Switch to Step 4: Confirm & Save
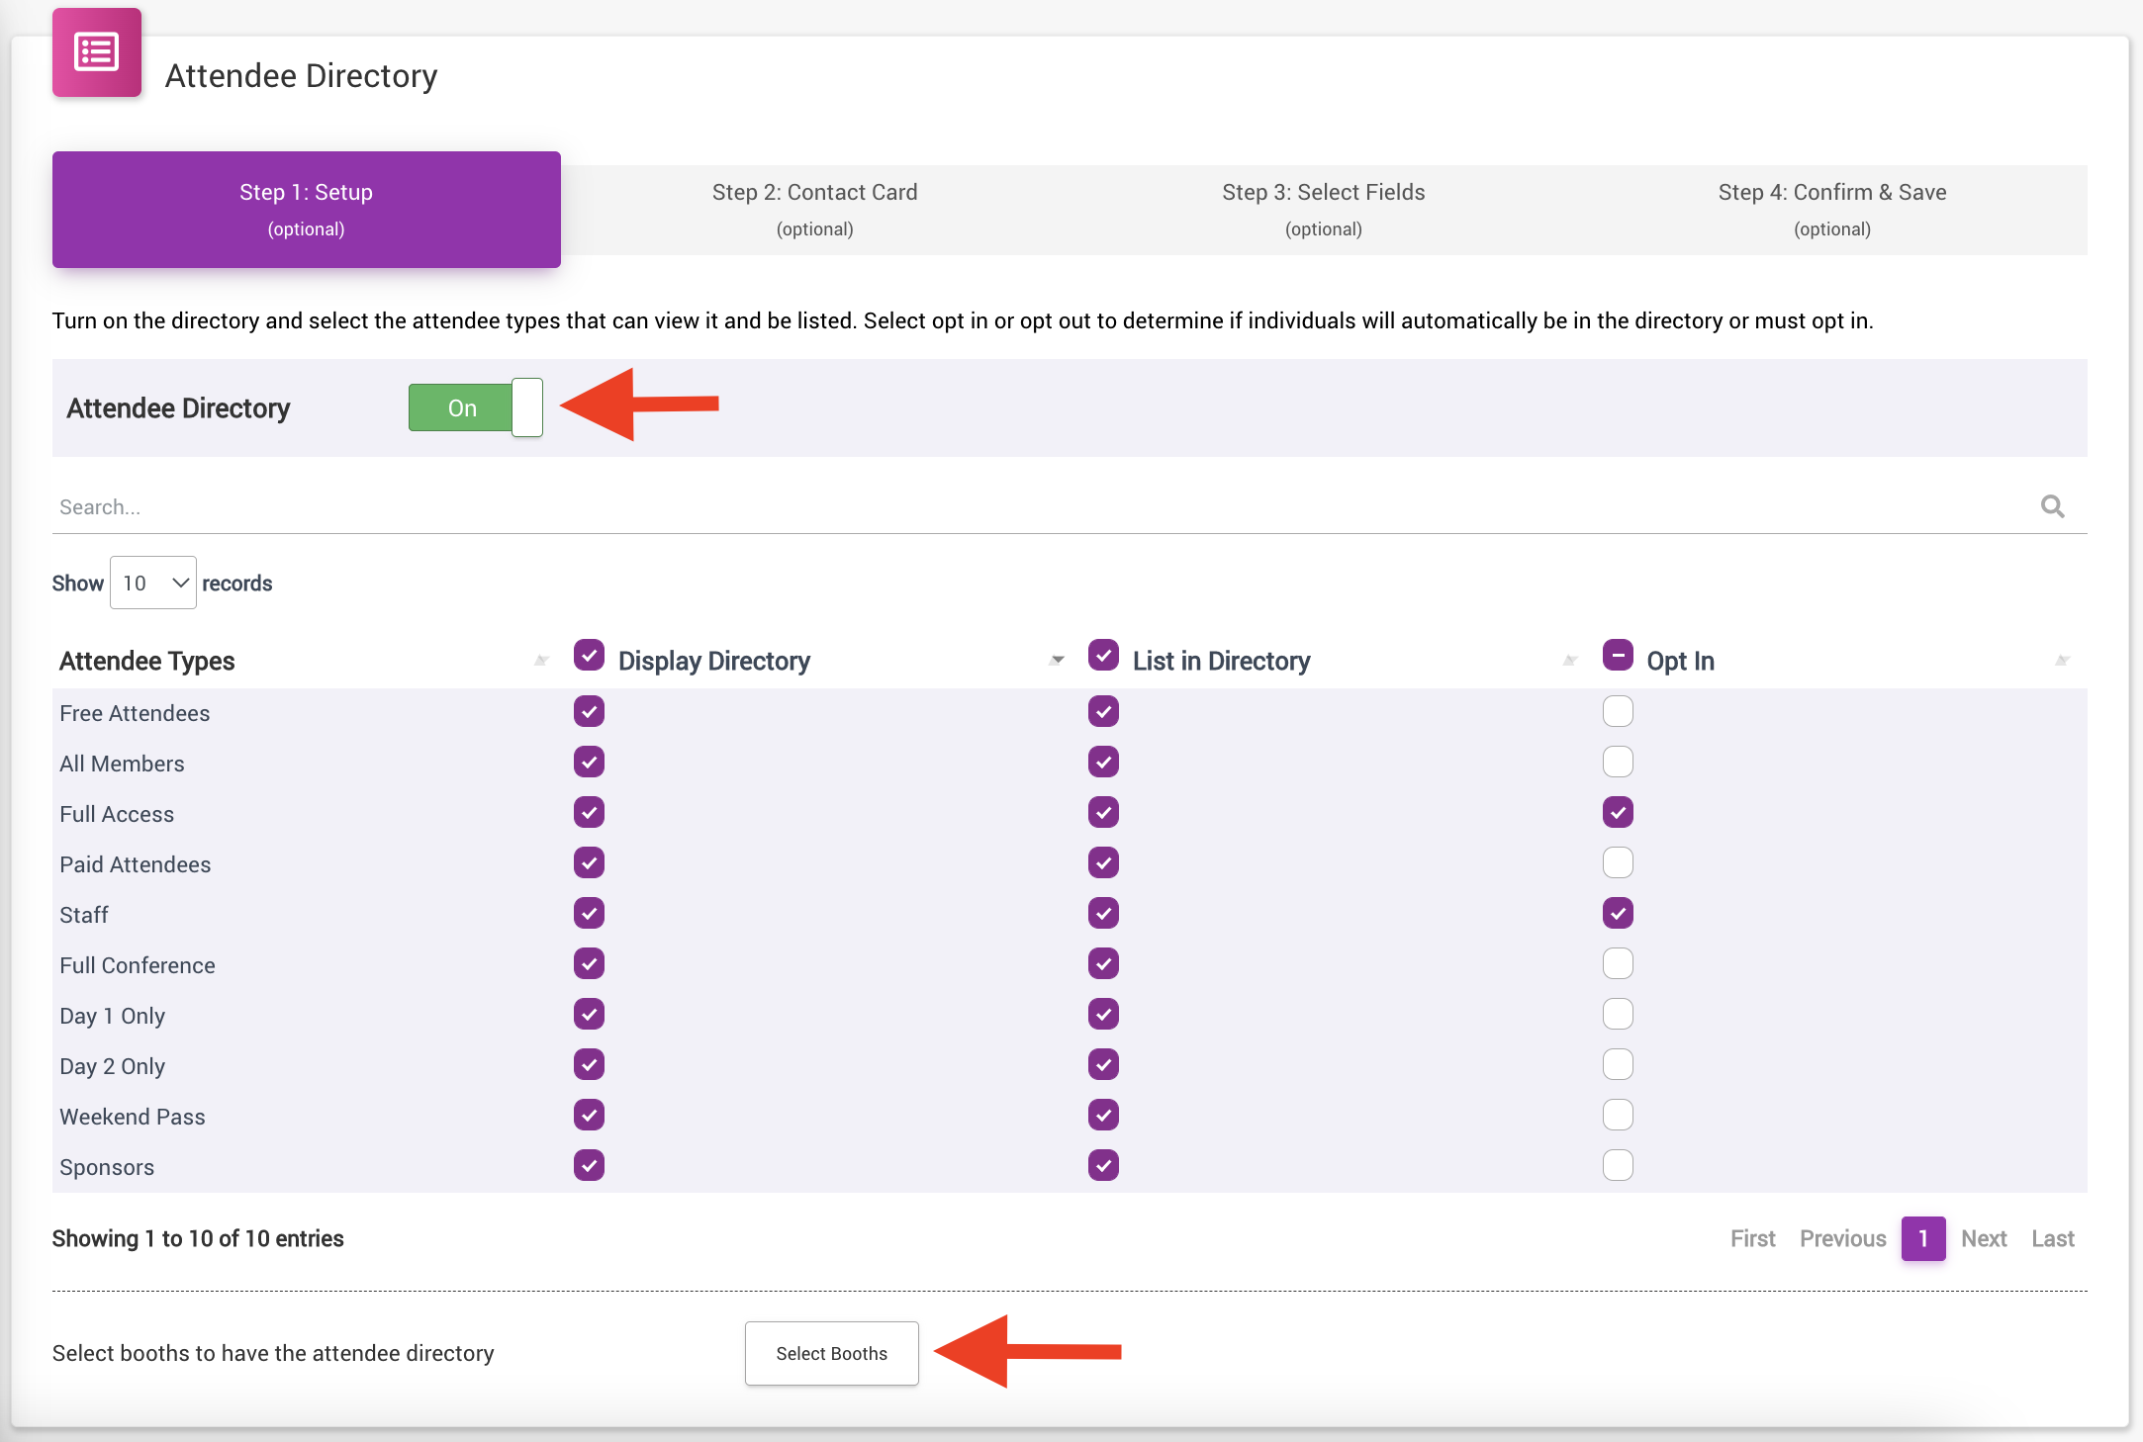 pos(1831,209)
